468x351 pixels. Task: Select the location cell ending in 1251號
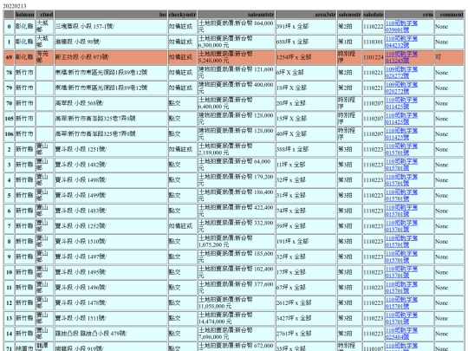tap(111, 150)
